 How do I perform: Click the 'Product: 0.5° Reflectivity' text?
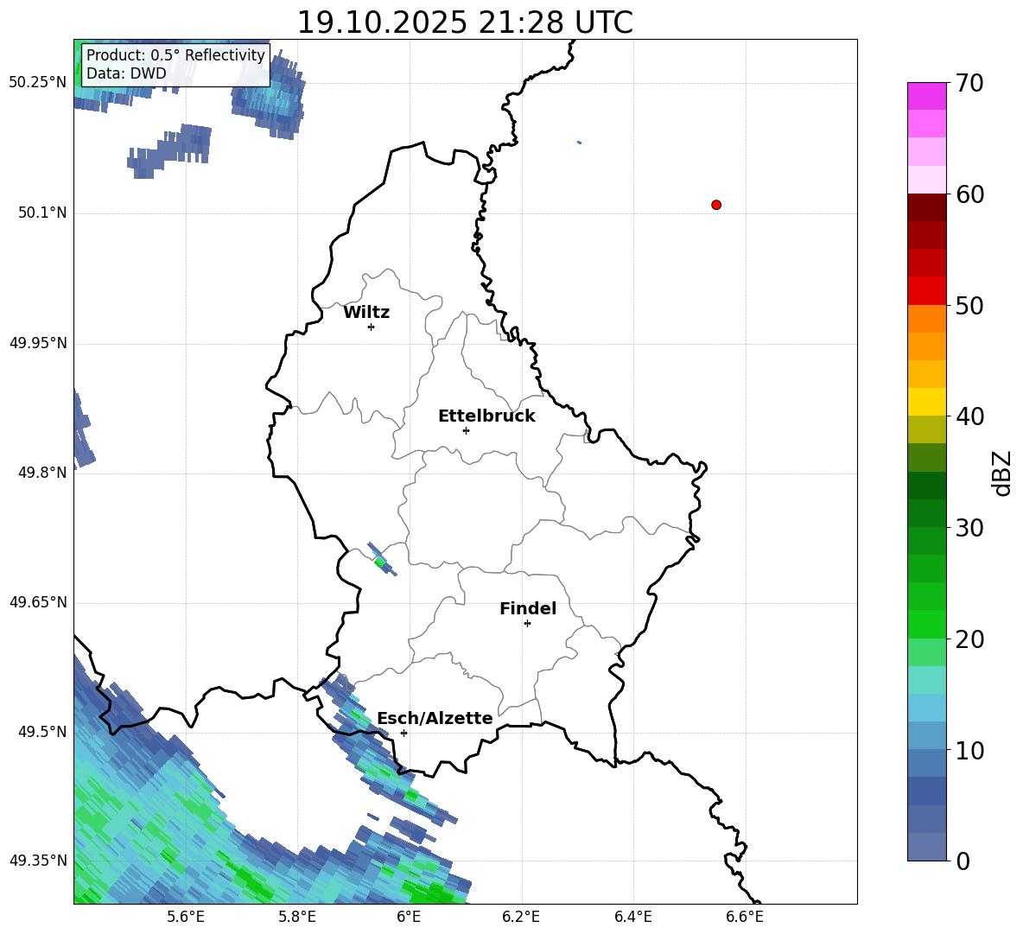pyautogui.click(x=175, y=54)
